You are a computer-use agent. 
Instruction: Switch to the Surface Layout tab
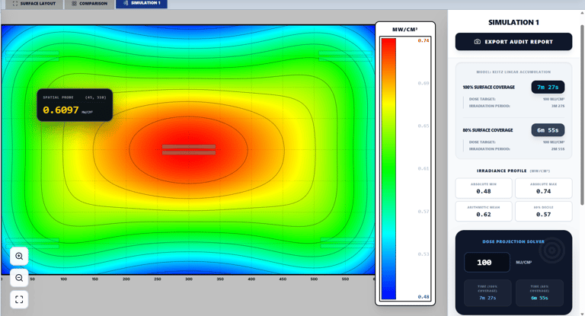(34, 4)
